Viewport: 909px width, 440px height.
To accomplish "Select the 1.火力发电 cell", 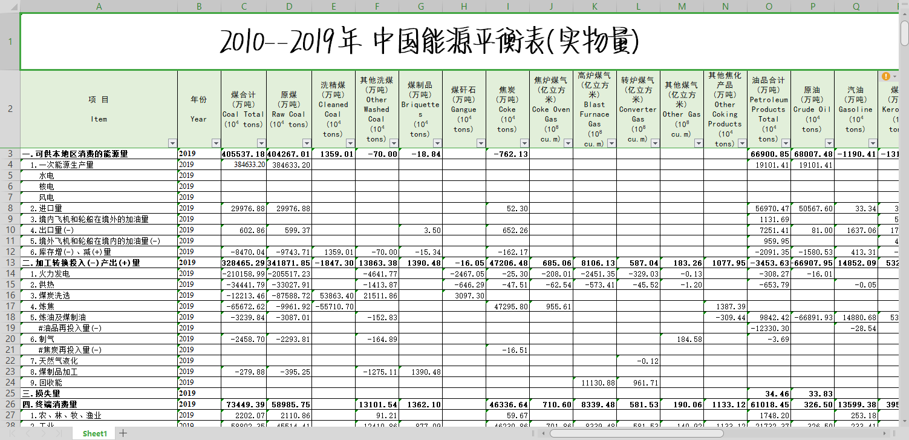I will 99,274.
